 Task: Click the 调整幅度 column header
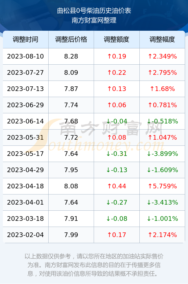(162, 39)
